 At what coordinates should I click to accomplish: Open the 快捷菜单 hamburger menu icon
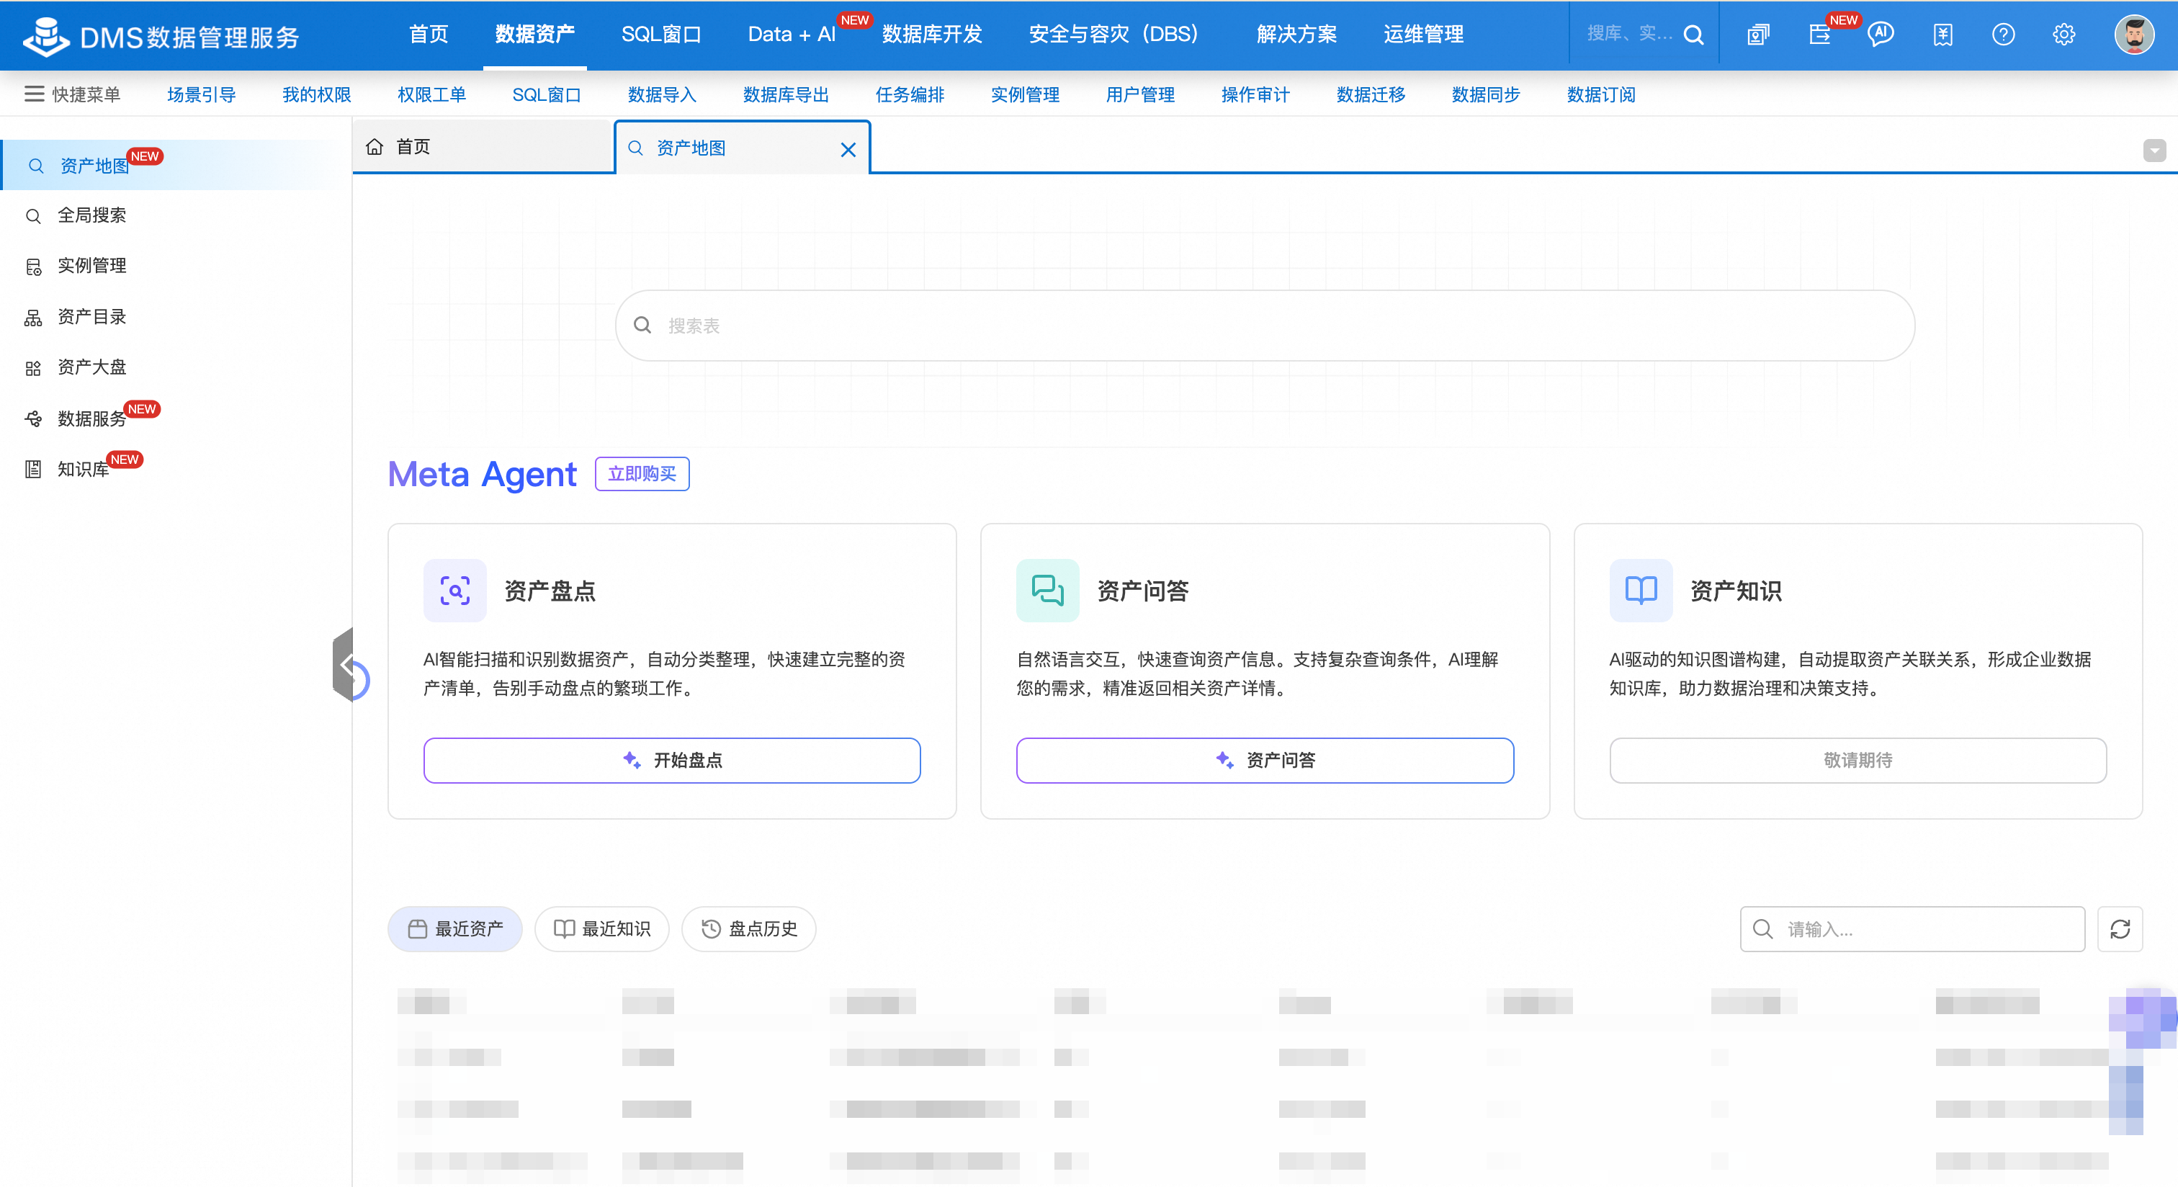[34, 94]
